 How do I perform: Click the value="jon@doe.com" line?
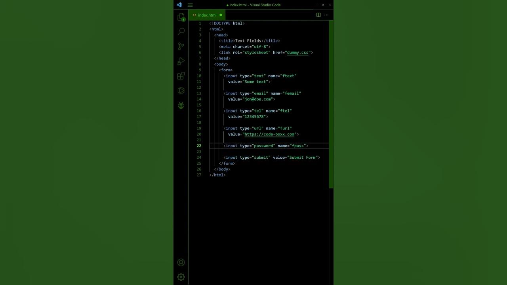pos(252,99)
